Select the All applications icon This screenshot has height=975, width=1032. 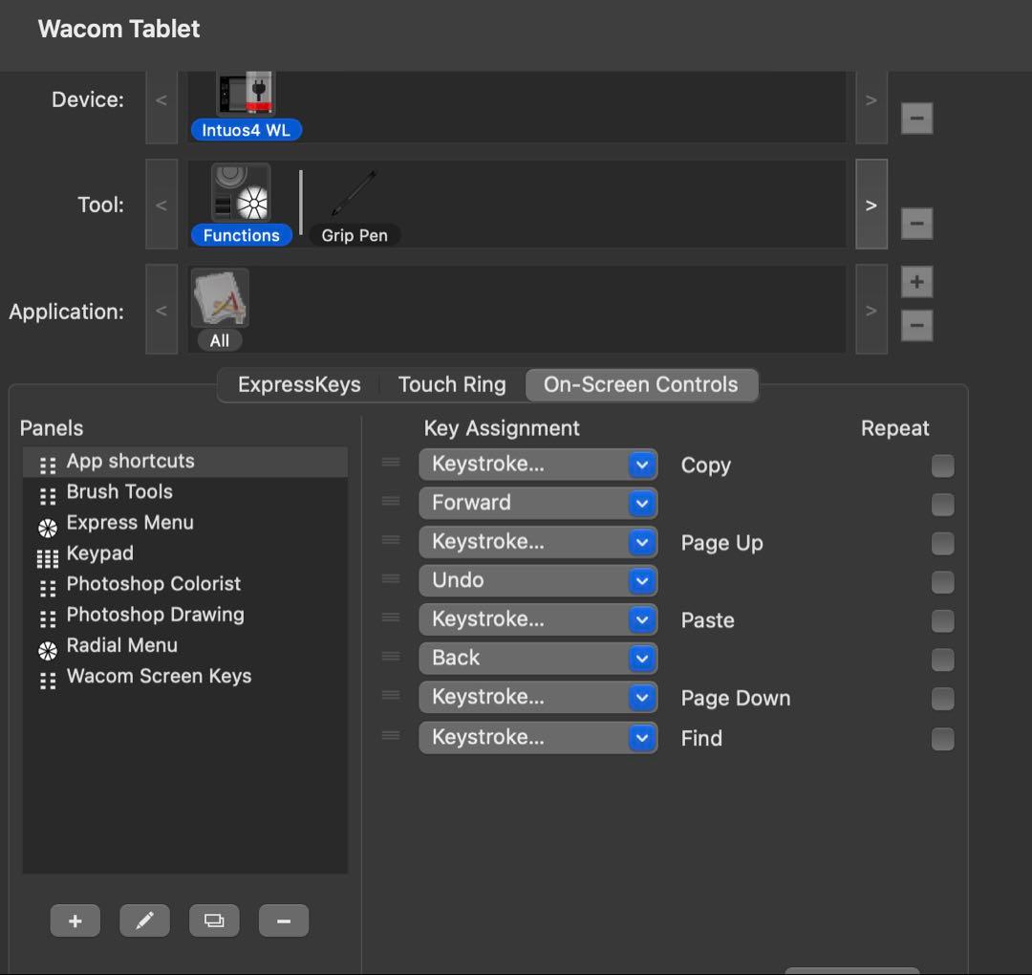click(x=220, y=297)
